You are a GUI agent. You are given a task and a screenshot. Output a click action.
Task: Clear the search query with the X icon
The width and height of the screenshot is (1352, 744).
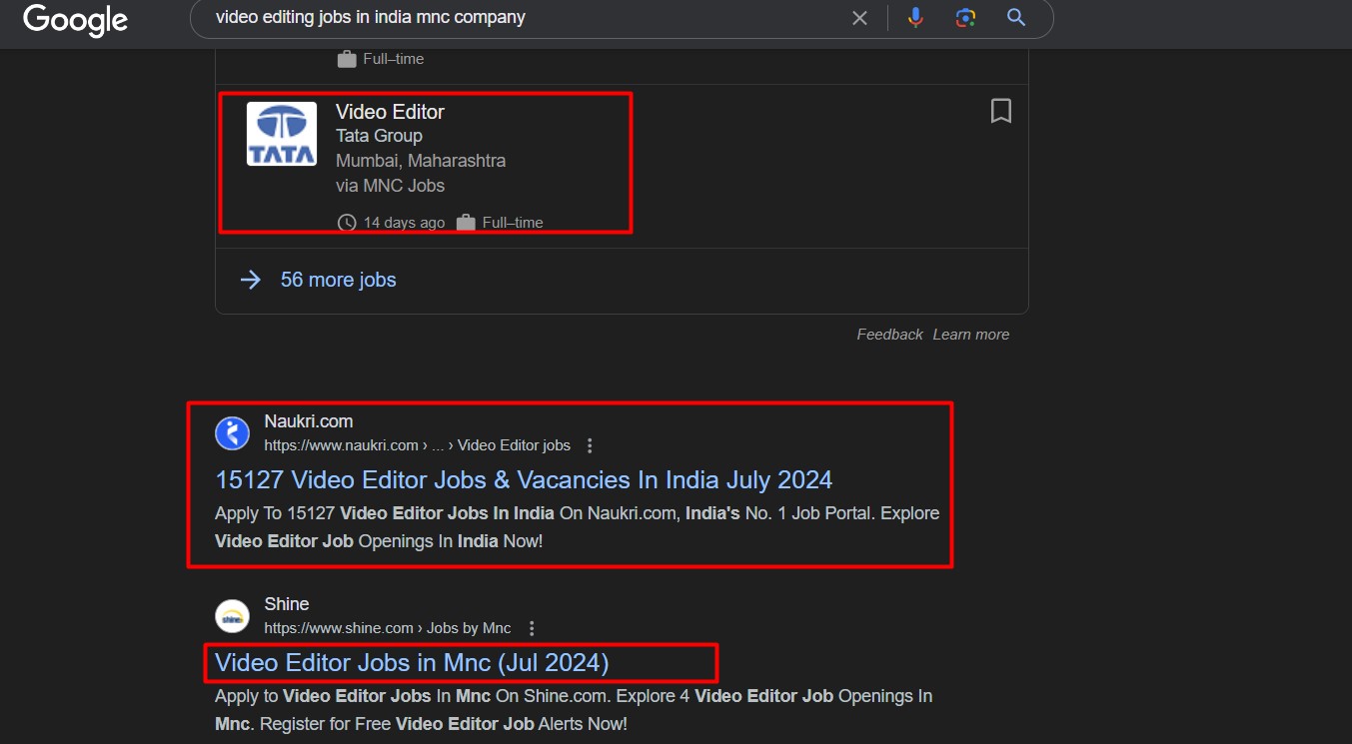(x=859, y=18)
